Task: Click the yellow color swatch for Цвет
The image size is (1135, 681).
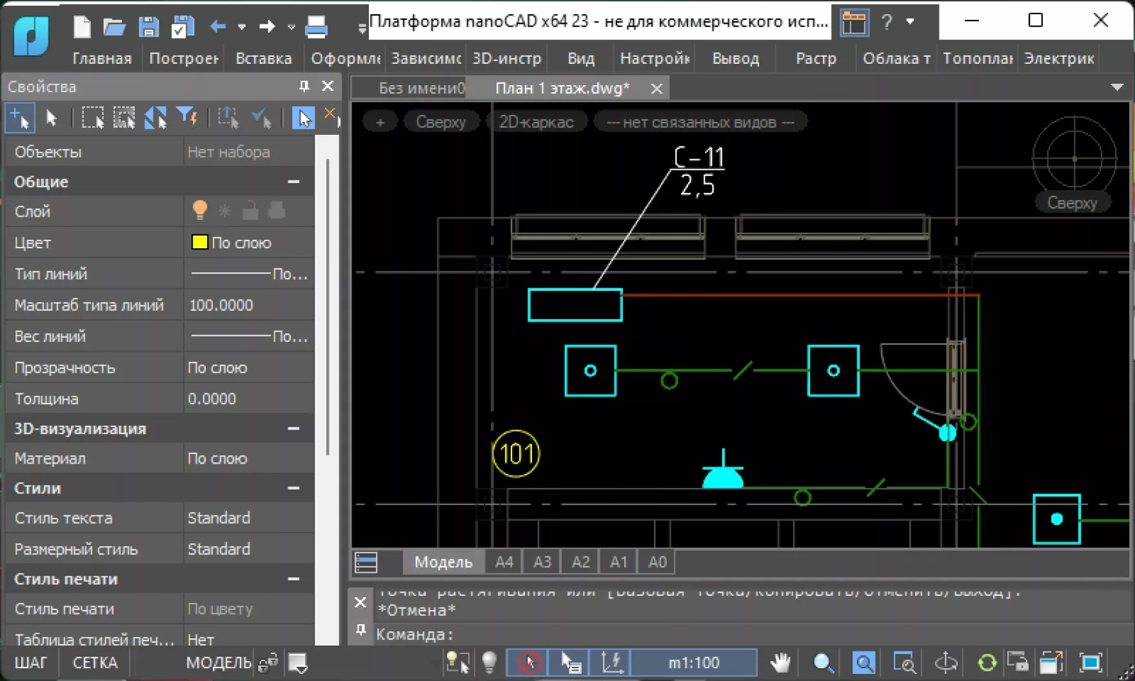Action: pyautogui.click(x=200, y=242)
